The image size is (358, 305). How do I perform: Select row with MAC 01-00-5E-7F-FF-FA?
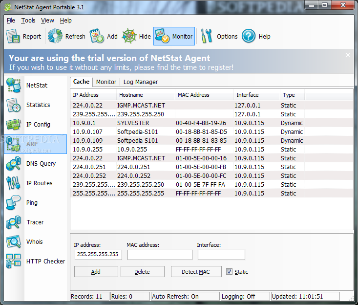tap(211, 185)
